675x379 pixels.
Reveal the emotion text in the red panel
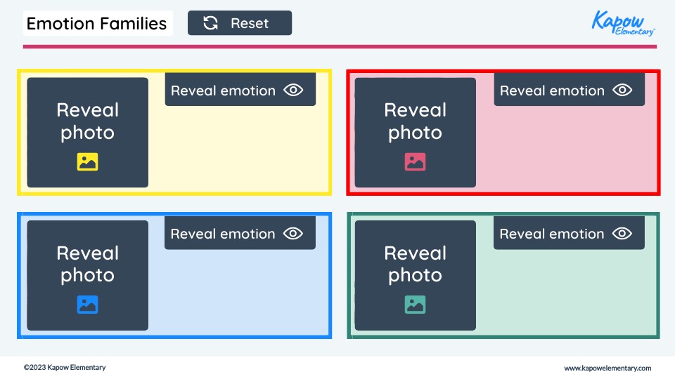pyautogui.click(x=552, y=91)
